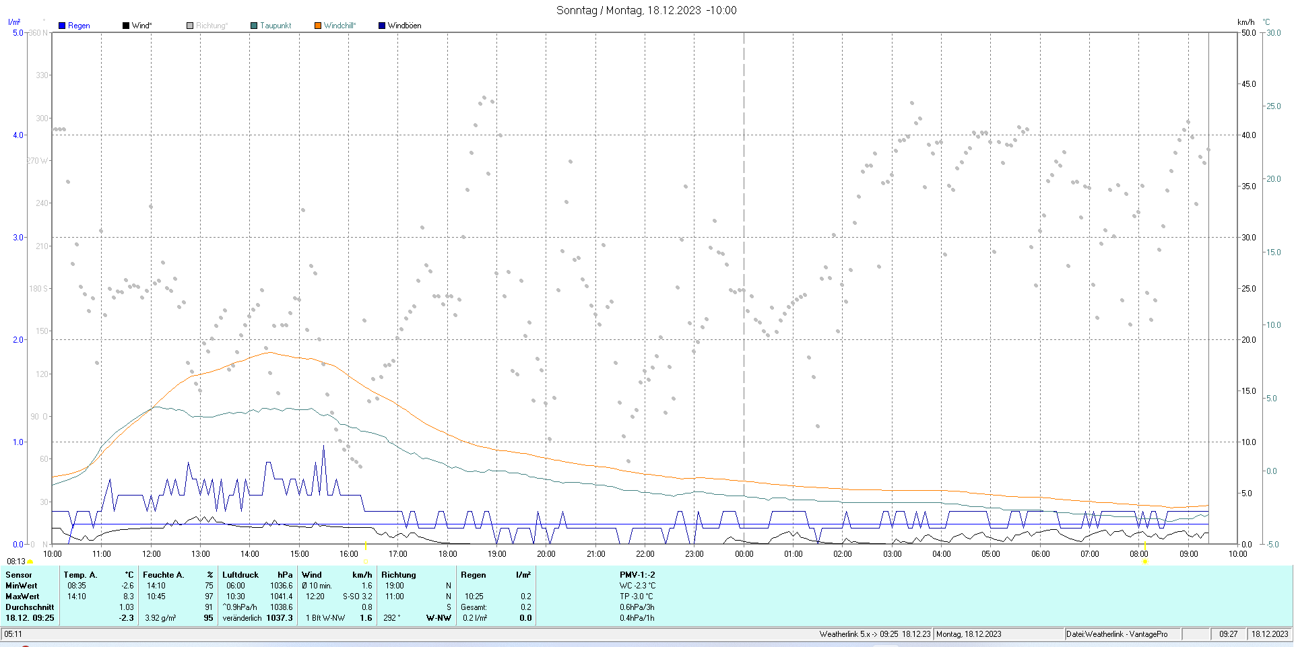Image resolution: width=1296 pixels, height=647 pixels.
Task: Click the Montag, 18.12.2023 status field
Action: tap(969, 634)
